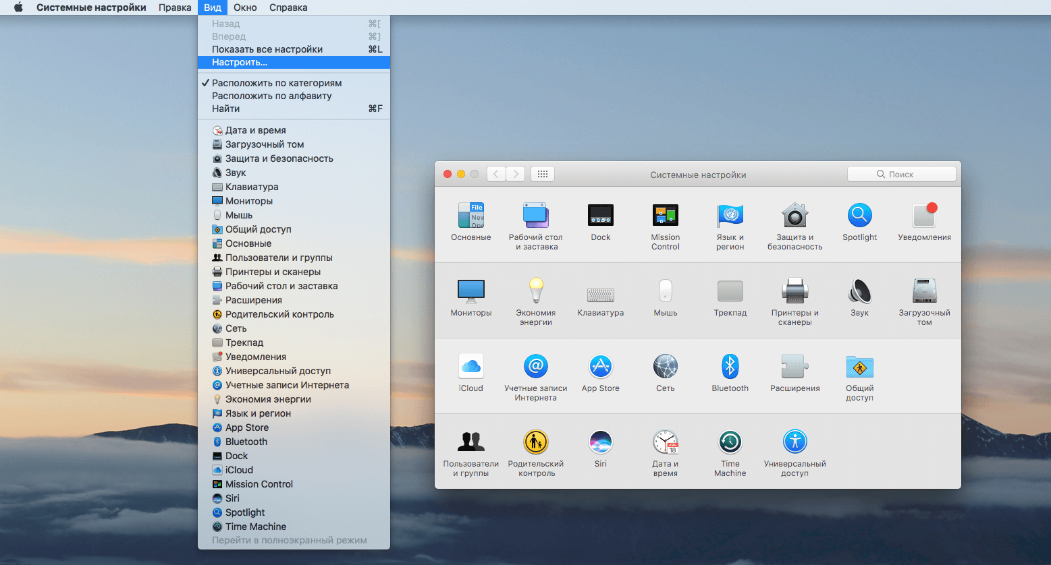Open Bluetooth icon in preferences window
1051x565 pixels.
[730, 367]
